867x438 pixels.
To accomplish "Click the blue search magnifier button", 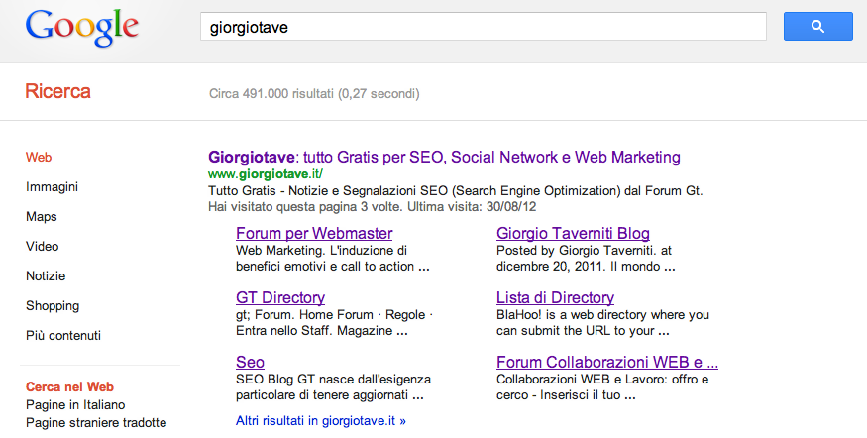I will point(817,27).
